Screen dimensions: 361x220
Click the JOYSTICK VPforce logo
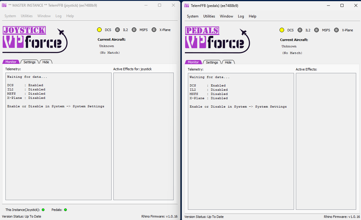pos(35,39)
